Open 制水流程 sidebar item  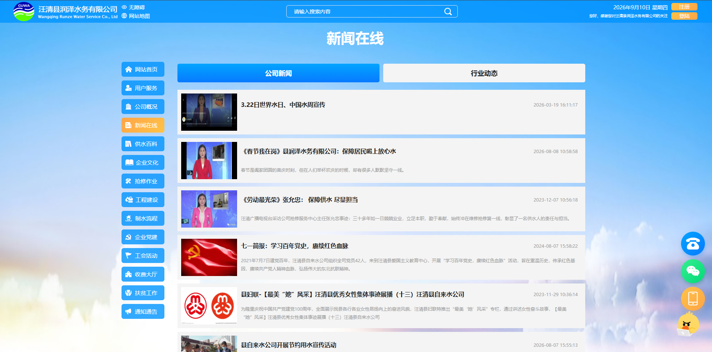[143, 218]
